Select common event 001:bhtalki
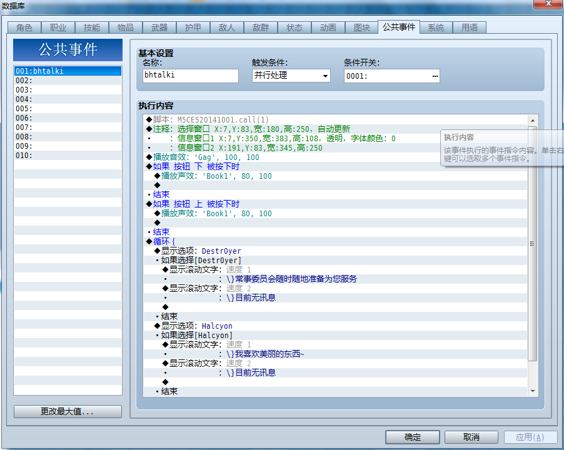The width and height of the screenshot is (564, 450). [x=68, y=71]
